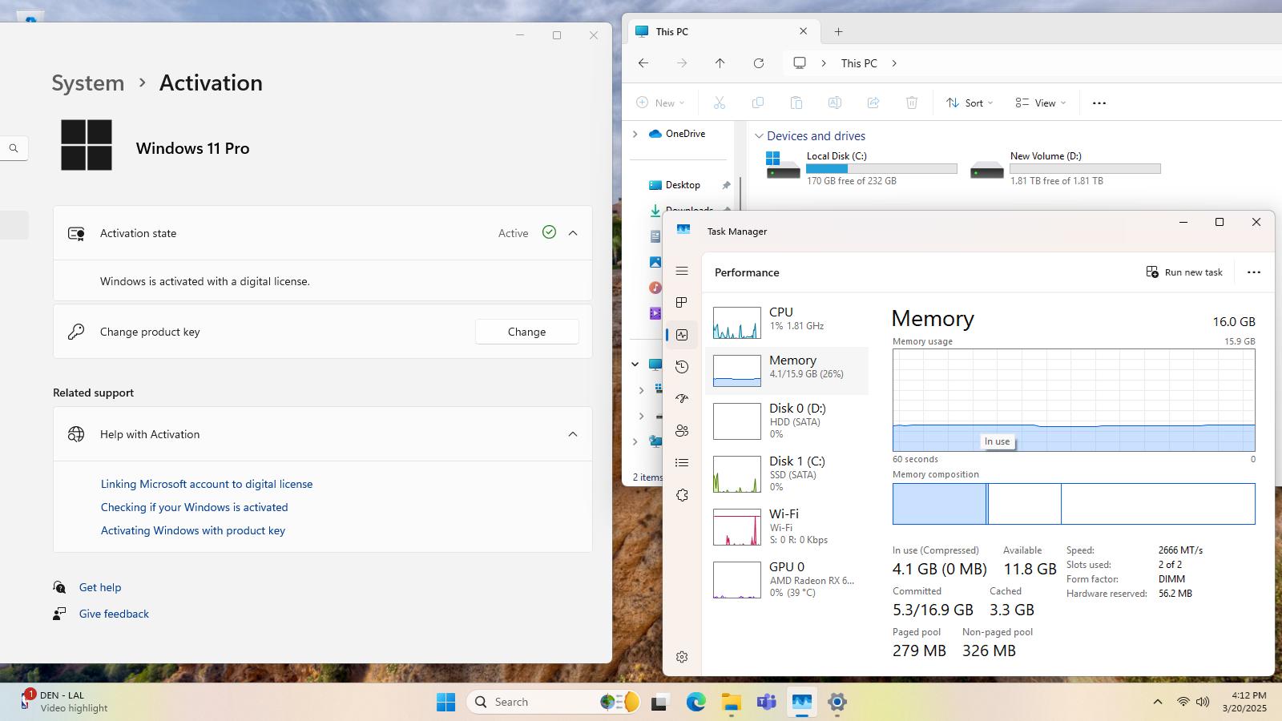Open Wi-Fi network status in system tray

pyautogui.click(x=1183, y=703)
